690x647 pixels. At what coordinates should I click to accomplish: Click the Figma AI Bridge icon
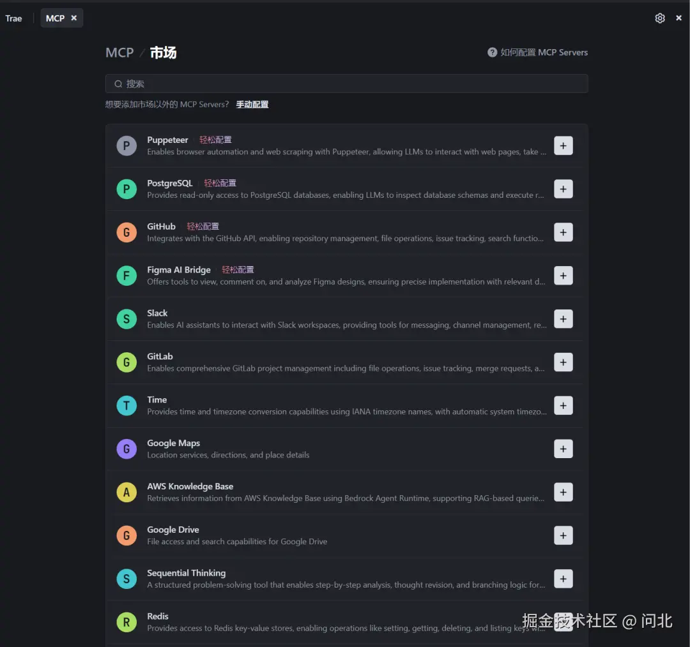click(x=126, y=276)
